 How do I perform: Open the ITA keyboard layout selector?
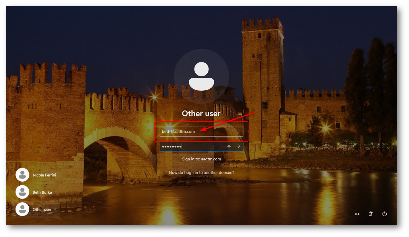[x=357, y=214]
